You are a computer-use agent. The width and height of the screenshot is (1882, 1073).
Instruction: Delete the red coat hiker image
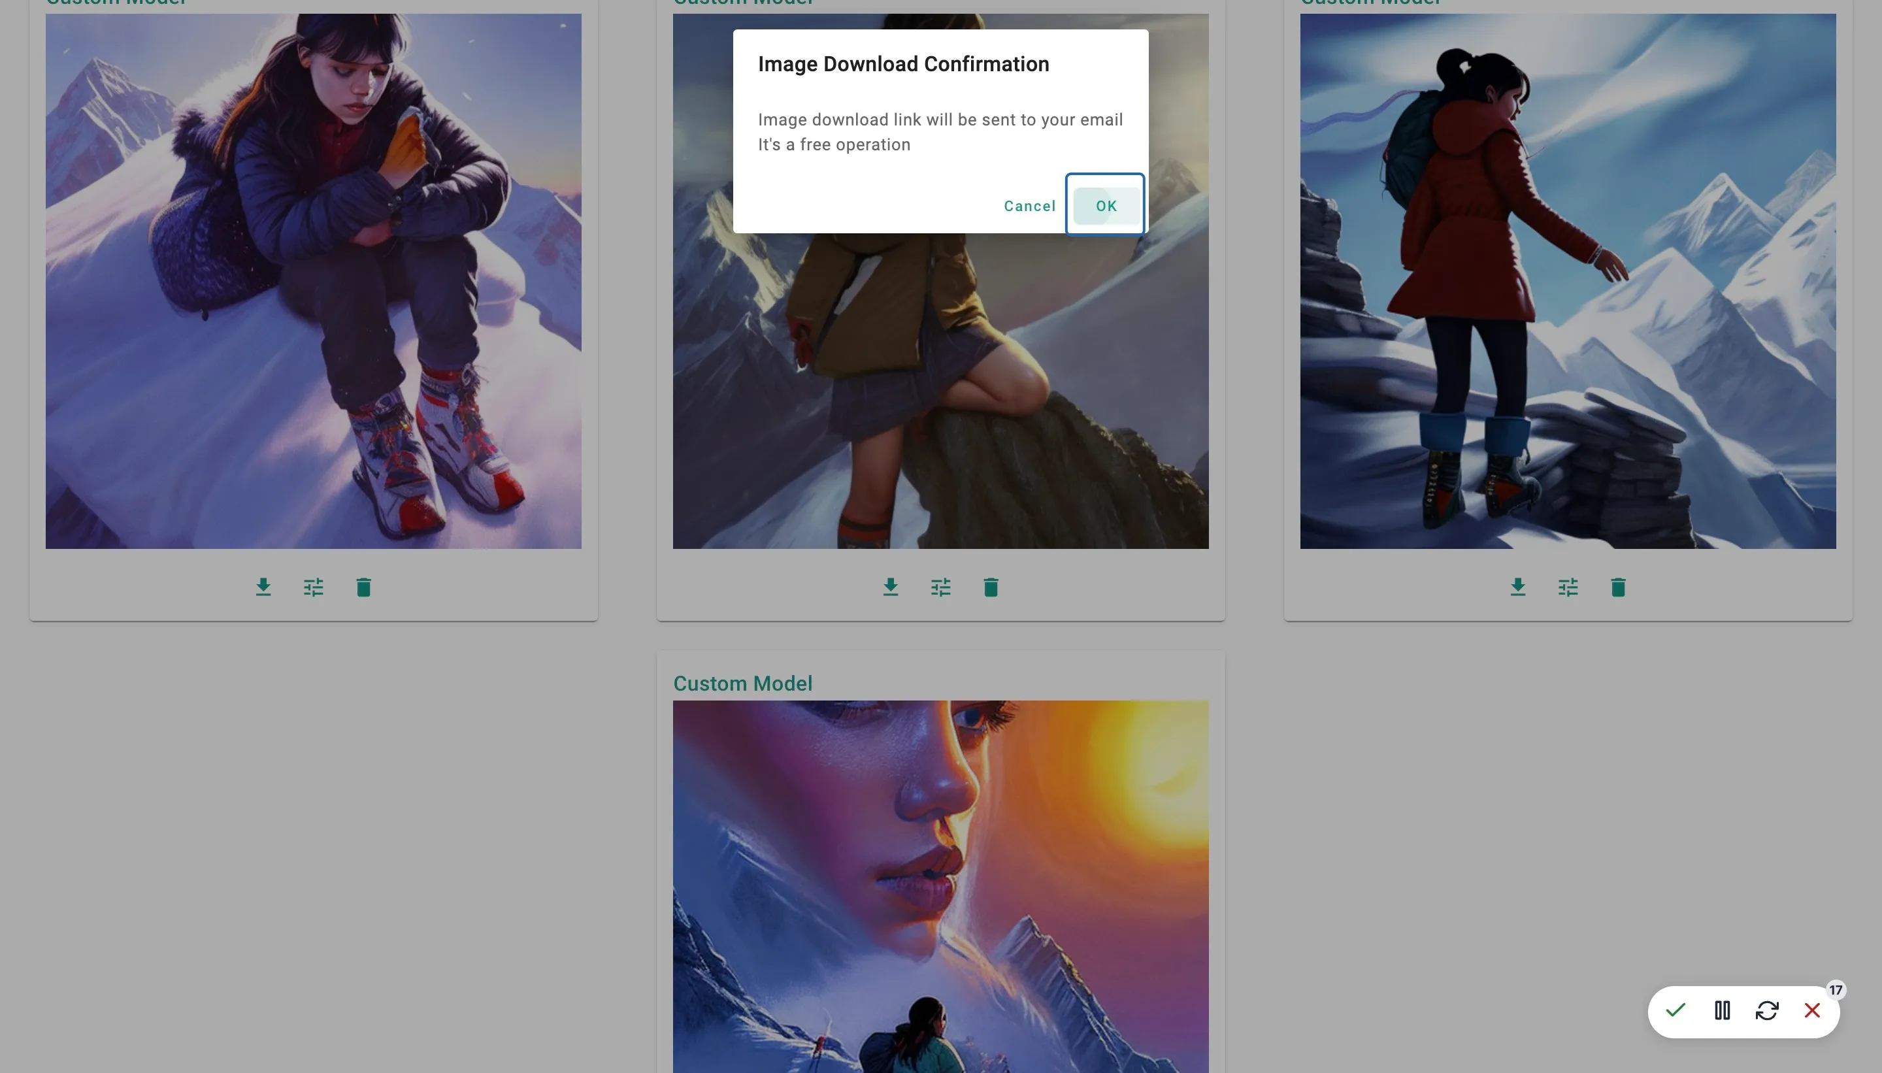(1617, 587)
